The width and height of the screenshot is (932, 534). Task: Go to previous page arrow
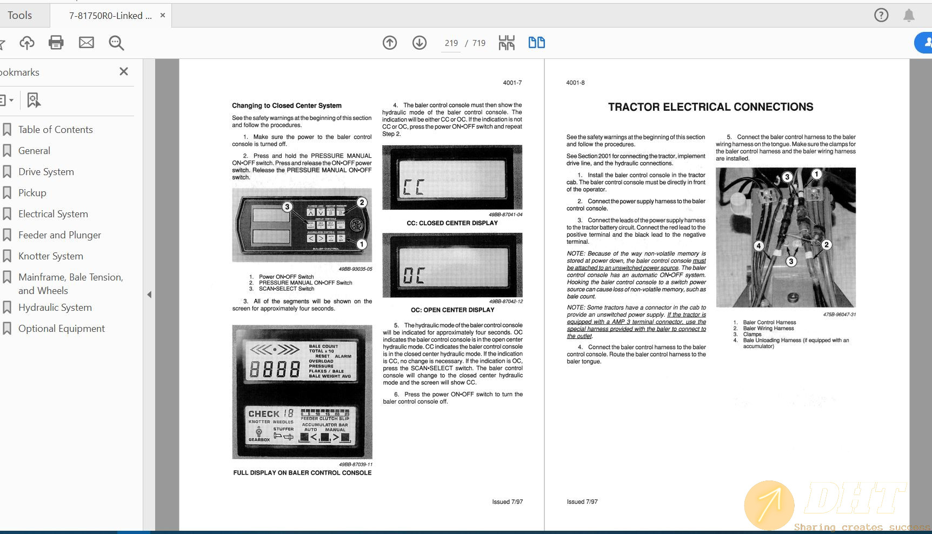point(390,43)
